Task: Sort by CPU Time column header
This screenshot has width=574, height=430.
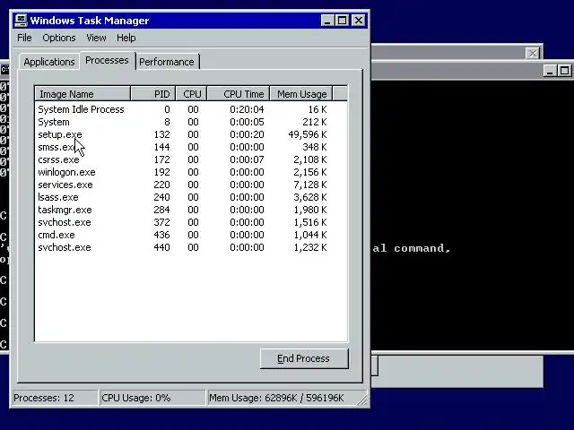Action: pyautogui.click(x=239, y=94)
